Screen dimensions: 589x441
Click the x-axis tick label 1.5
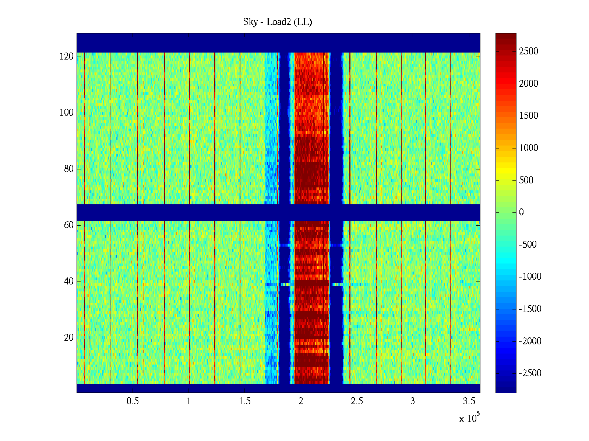(244, 401)
